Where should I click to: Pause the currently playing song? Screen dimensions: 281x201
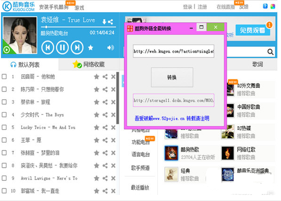pos(62,48)
